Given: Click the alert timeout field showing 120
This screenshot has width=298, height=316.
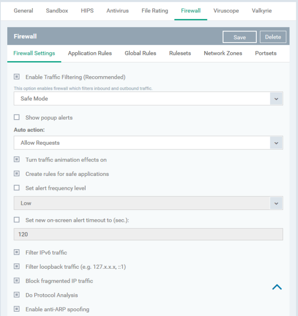Looking at the screenshot, I should (148, 234).
